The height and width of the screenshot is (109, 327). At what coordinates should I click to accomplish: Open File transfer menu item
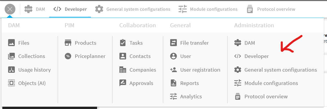click(x=189, y=43)
